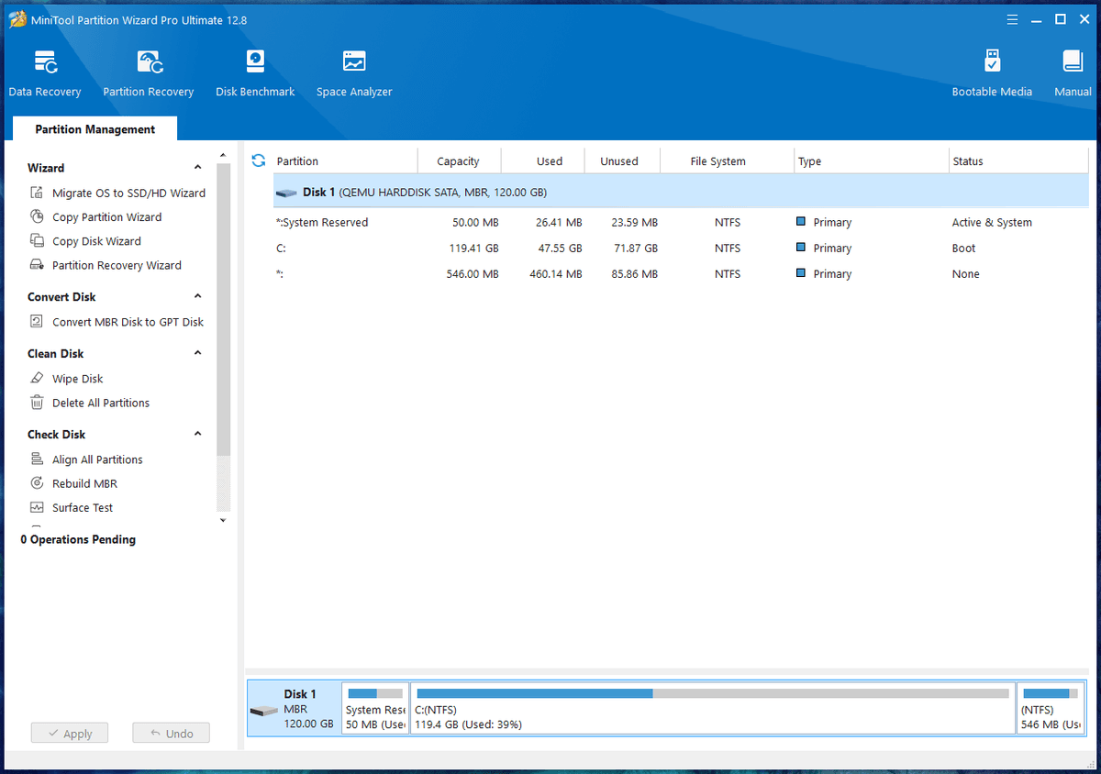1101x774 pixels.
Task: Refresh the partition list
Action: click(x=257, y=160)
